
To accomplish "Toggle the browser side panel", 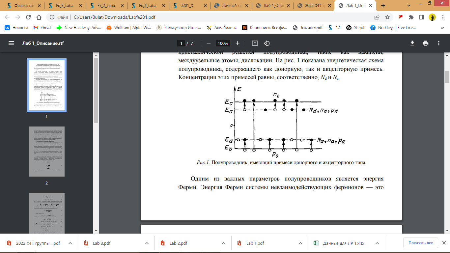I will tap(421, 17).
